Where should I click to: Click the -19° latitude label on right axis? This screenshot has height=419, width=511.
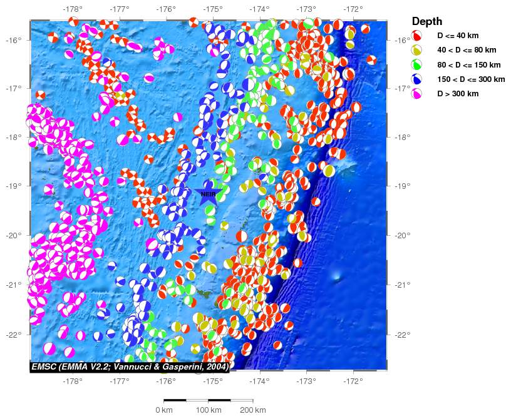pos(403,186)
